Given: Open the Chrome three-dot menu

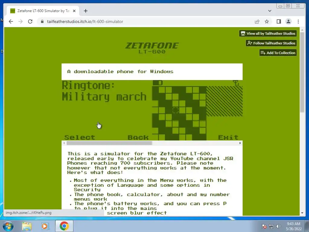Looking at the screenshot, I should tap(298, 21).
